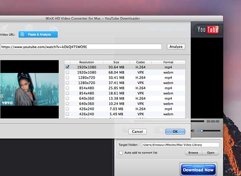241x176 pixels.
Task: Click the Download Now button
Action: point(198,170)
